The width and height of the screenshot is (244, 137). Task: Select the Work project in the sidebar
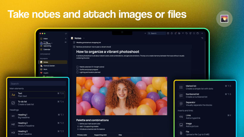point(53,69)
